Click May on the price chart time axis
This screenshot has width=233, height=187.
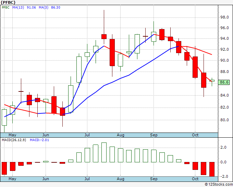click(12, 135)
